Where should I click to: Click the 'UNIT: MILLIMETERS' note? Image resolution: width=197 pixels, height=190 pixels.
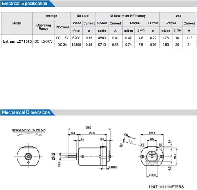pos(166,187)
